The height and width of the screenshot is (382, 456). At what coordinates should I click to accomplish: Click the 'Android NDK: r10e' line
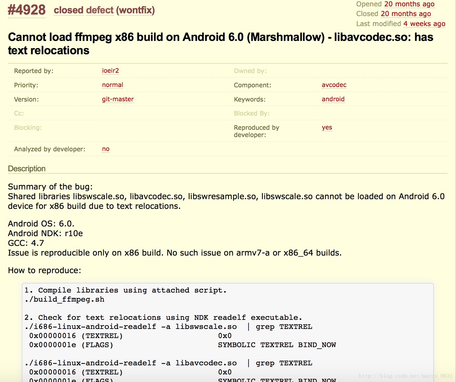[45, 233]
